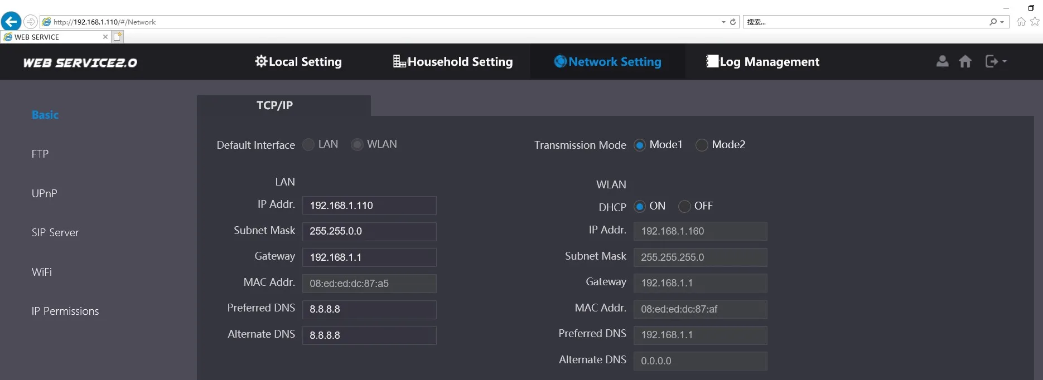1043x380 pixels.
Task: Go to web service home icon
Action: [965, 61]
